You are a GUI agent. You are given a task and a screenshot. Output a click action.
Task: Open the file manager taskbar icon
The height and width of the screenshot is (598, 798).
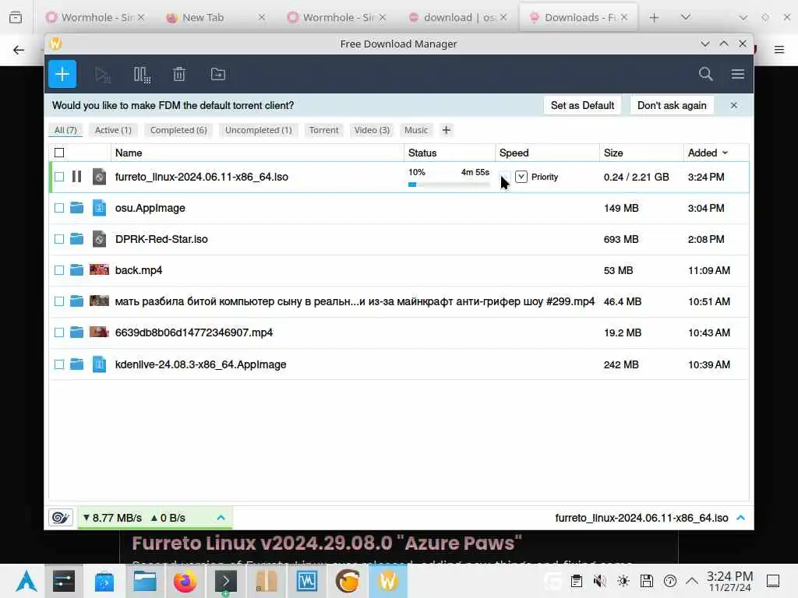point(144,581)
